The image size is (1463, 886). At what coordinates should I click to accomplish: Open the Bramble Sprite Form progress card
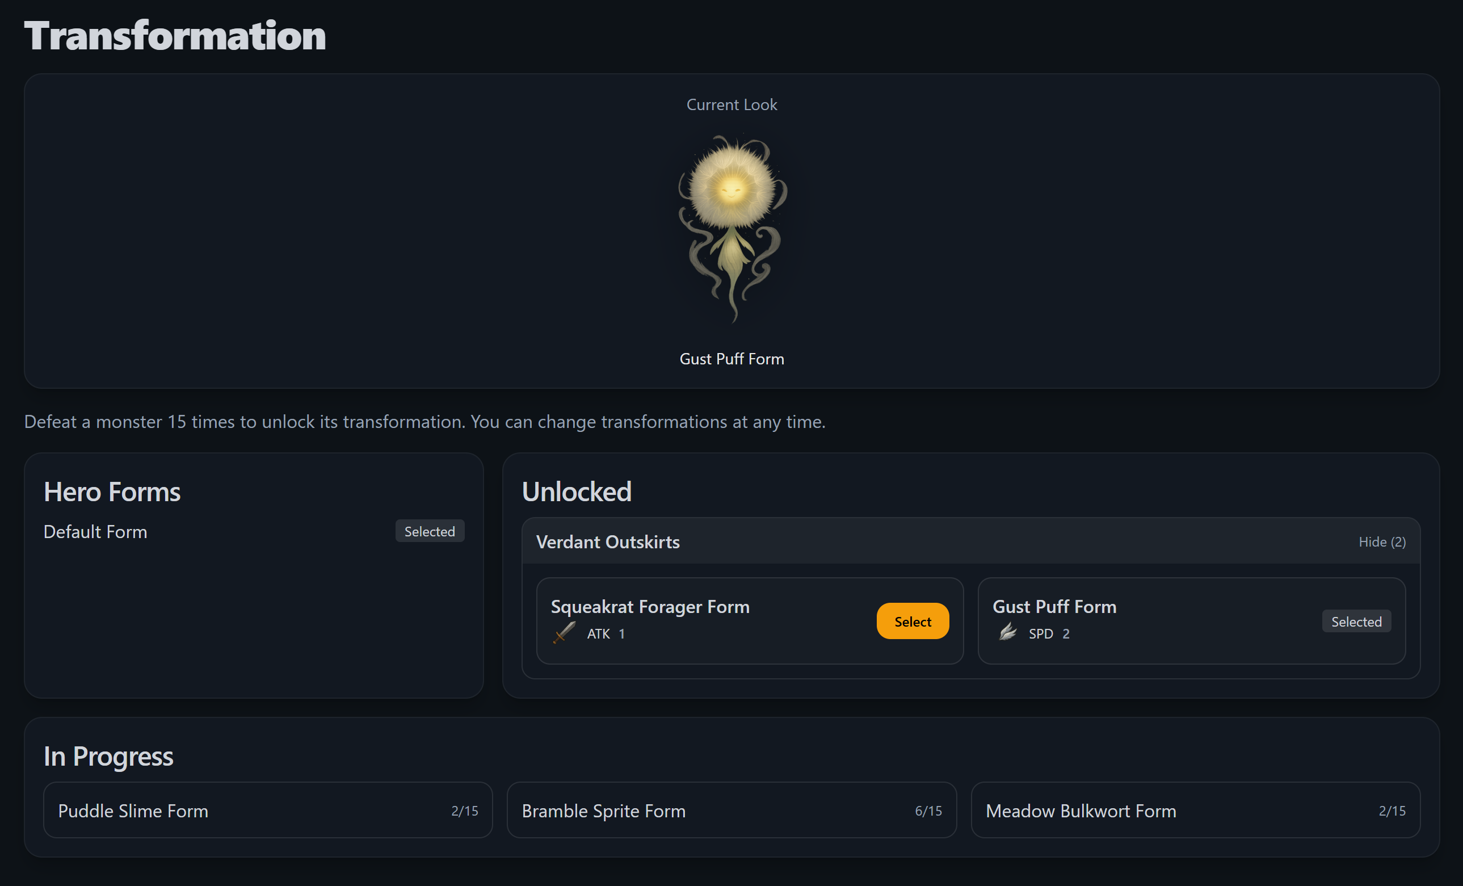point(731,810)
